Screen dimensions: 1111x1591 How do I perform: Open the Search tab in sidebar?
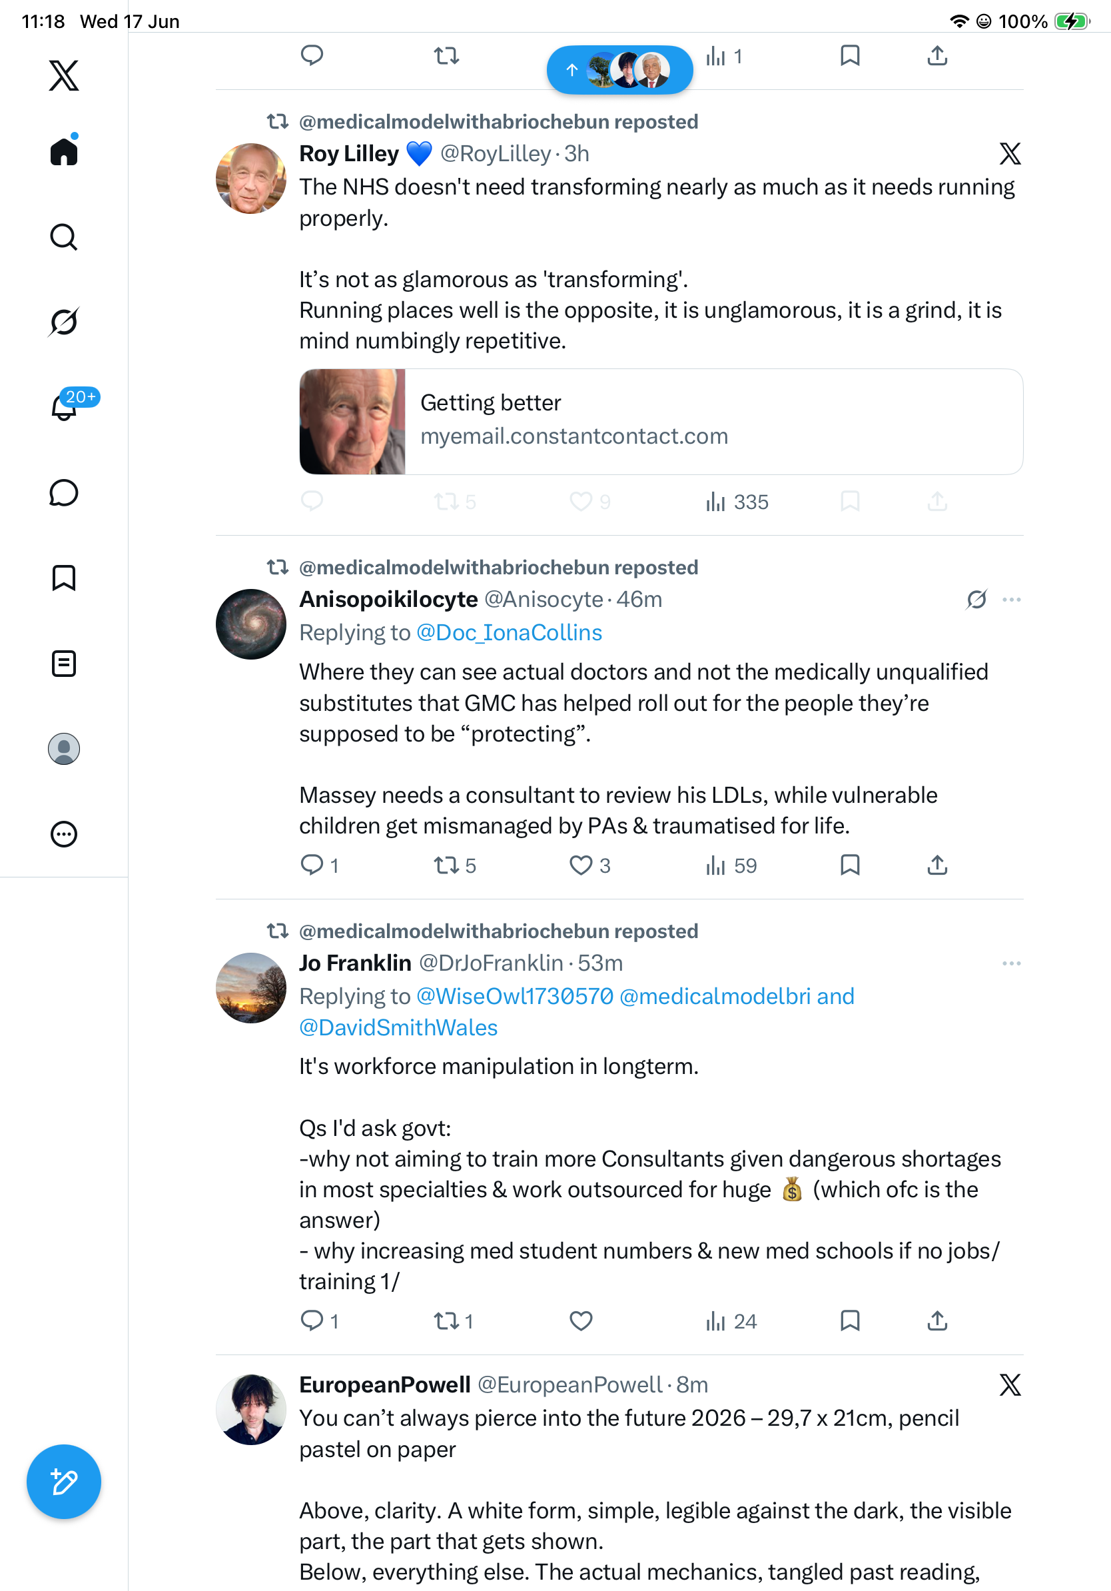click(64, 237)
